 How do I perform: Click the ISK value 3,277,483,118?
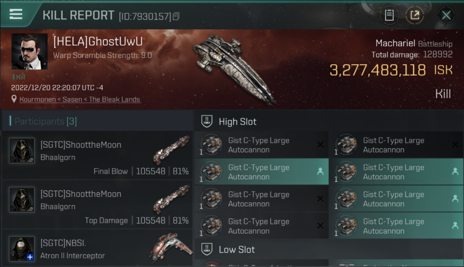tap(378, 70)
